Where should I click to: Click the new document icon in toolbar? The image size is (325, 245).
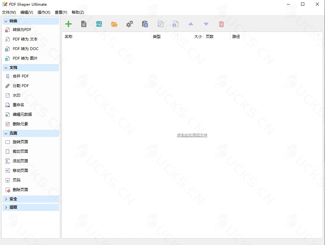coord(83,24)
